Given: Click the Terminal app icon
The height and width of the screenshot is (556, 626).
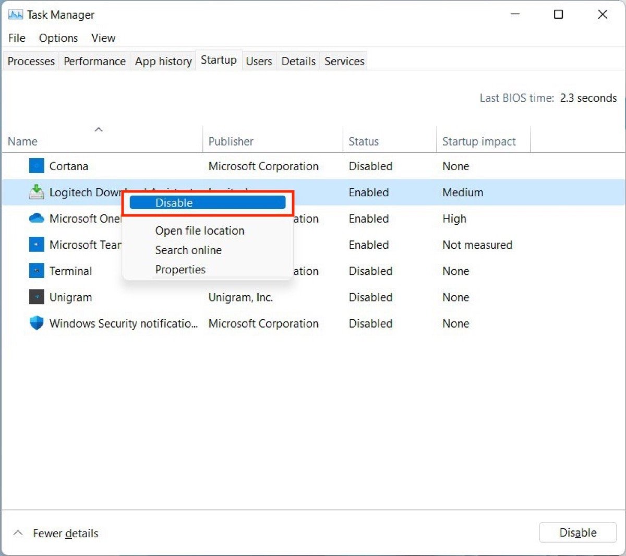Looking at the screenshot, I should coord(37,271).
